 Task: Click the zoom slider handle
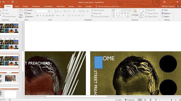tap(171, 100)
